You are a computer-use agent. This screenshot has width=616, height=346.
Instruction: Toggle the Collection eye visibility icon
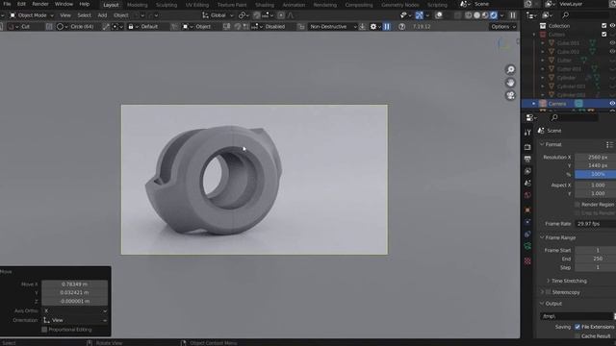(x=612, y=26)
